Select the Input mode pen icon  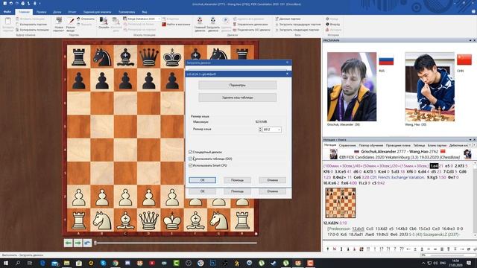pyautogui.click(x=71, y=21)
